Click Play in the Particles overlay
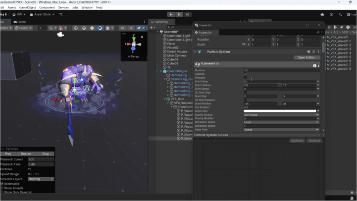The image size is (357, 201). click(8, 154)
